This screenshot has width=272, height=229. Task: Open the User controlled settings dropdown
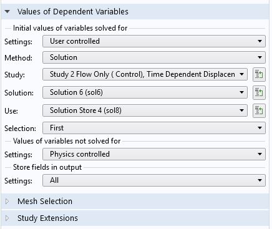coord(154,41)
